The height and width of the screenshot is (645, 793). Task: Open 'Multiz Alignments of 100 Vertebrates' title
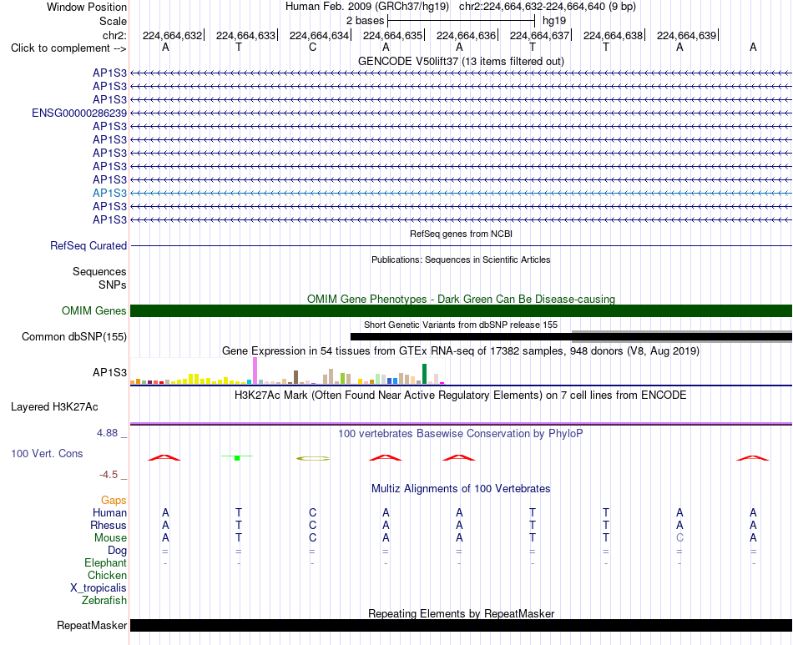(x=461, y=489)
